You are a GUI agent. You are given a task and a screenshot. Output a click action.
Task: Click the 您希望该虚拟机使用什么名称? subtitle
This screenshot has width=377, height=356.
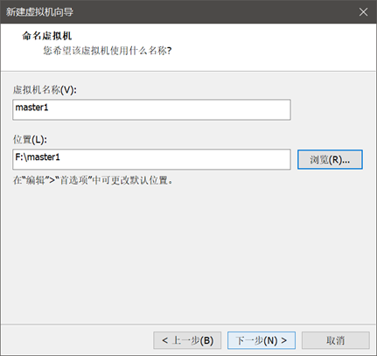click(x=108, y=51)
